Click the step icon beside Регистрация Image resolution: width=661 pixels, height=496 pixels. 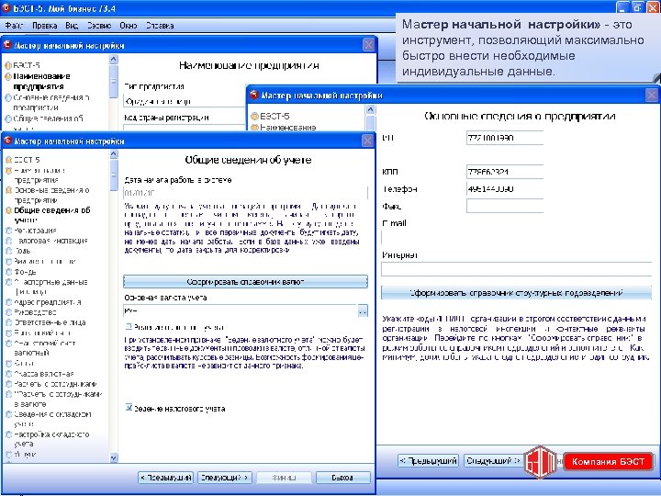pyautogui.click(x=8, y=231)
